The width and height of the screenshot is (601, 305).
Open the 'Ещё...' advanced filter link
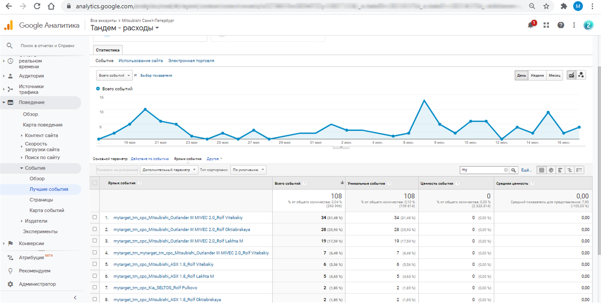(x=526, y=170)
